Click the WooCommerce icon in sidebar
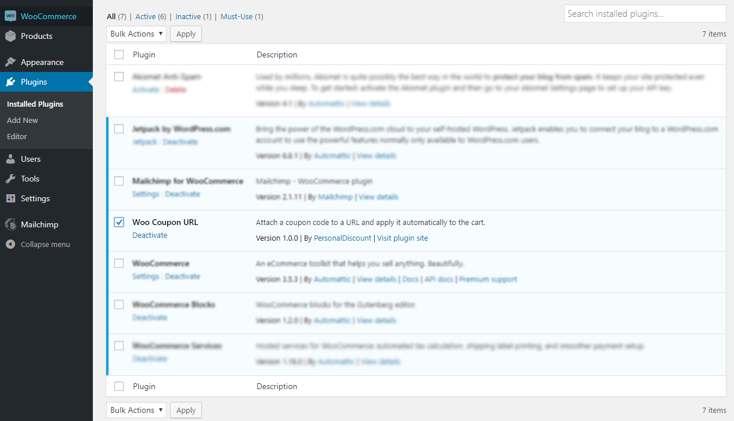The height and width of the screenshot is (421, 734). (x=10, y=16)
